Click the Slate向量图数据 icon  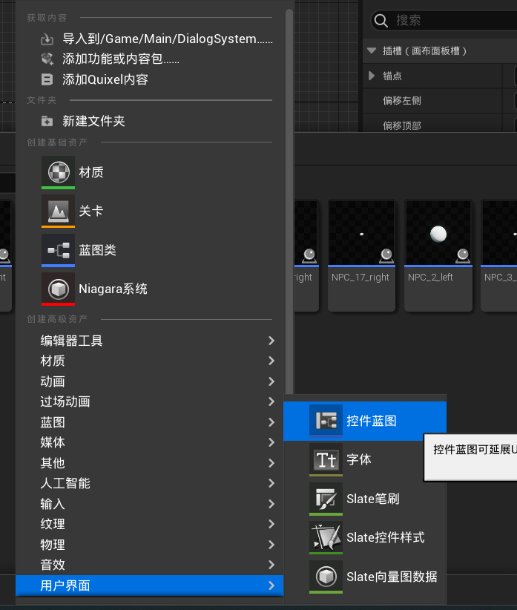tap(326, 577)
